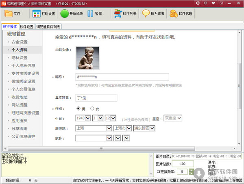Switch to the 软件设置 tab
This screenshot has height=184, width=244.
pos(26,27)
